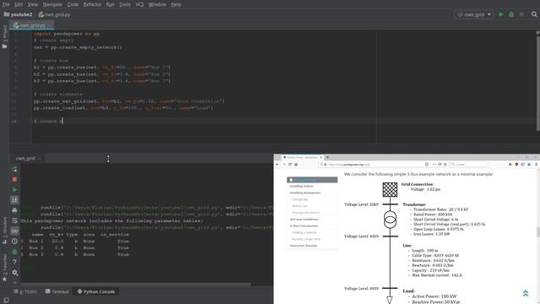The image size is (540, 304).
Task: Open 'Installing pandapower' docs link
Action: click(305, 193)
